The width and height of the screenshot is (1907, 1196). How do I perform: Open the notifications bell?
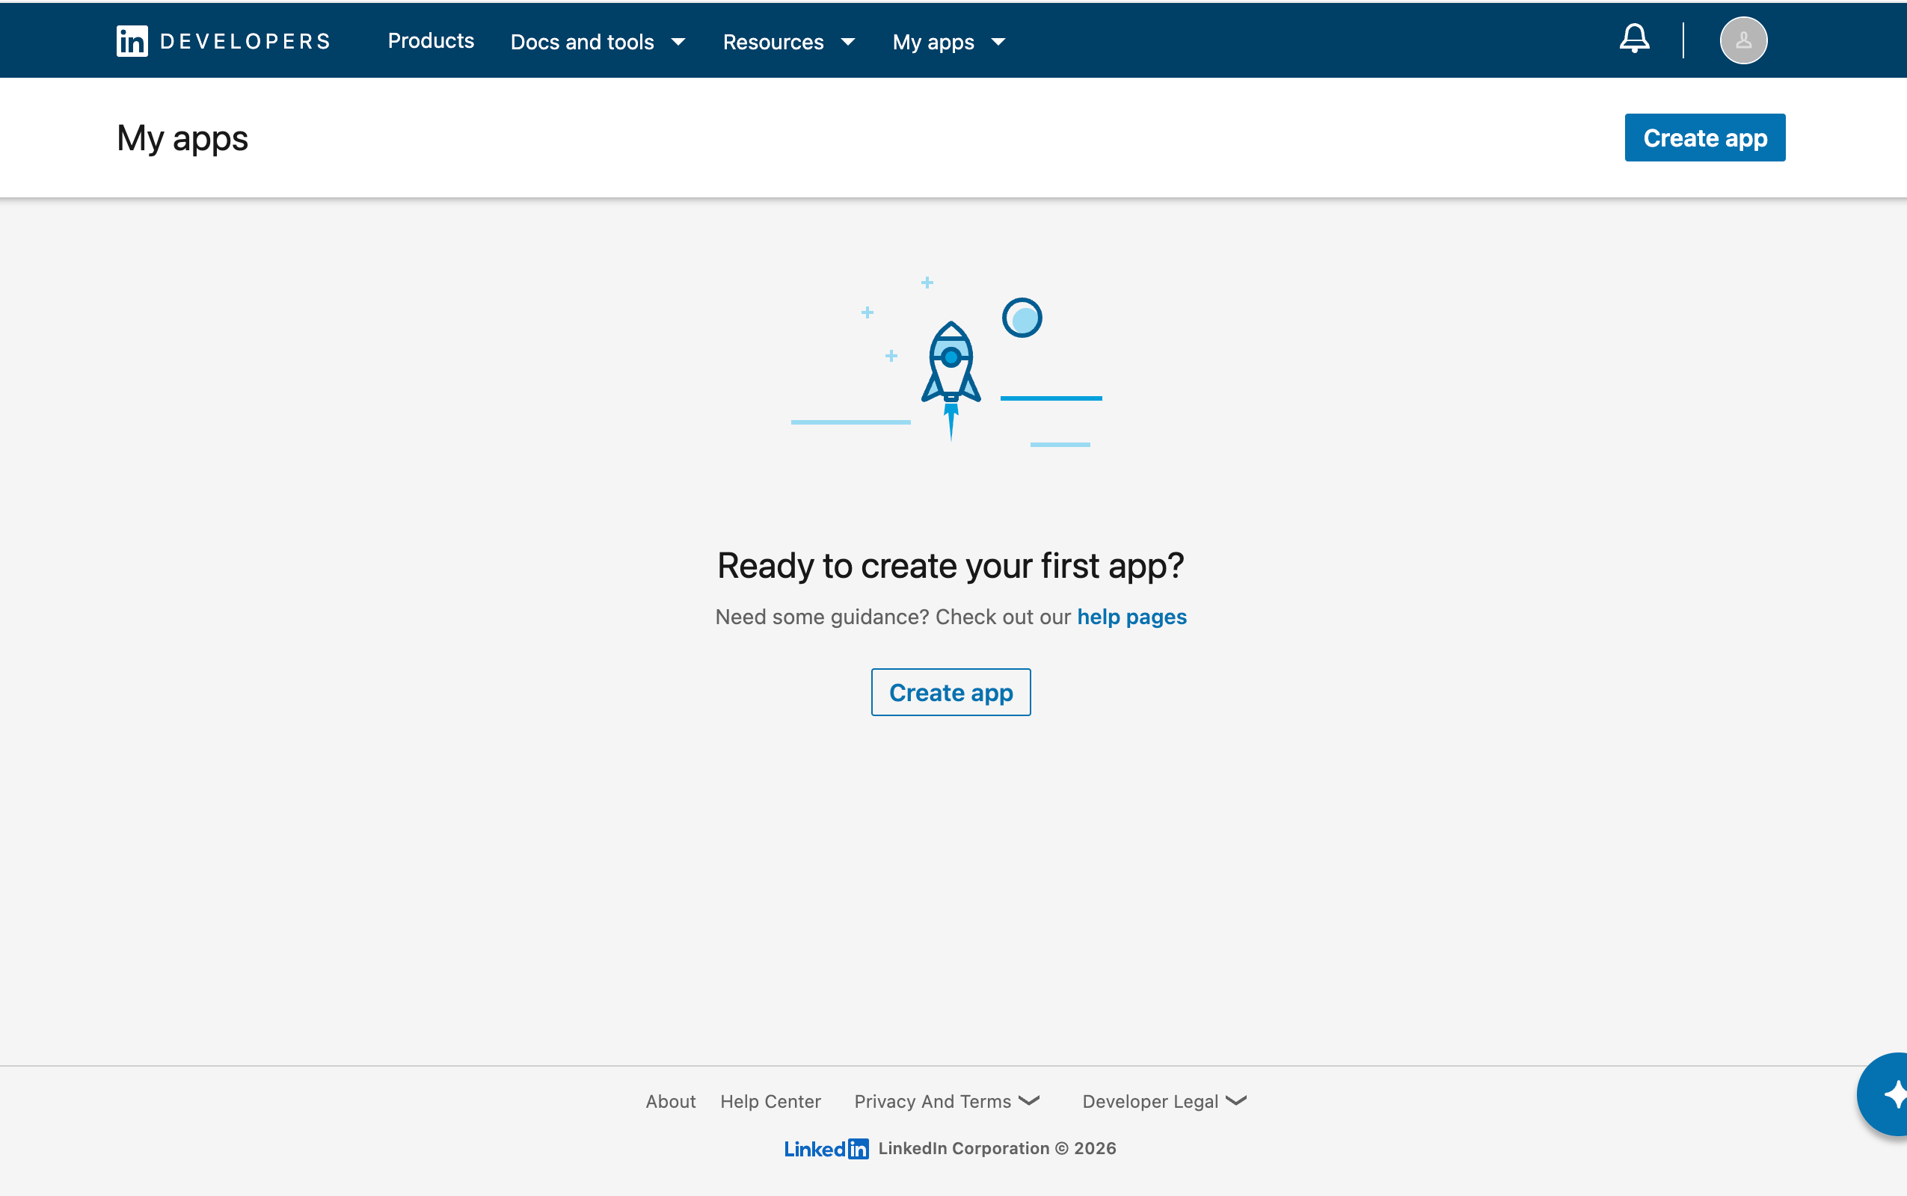1634,40
